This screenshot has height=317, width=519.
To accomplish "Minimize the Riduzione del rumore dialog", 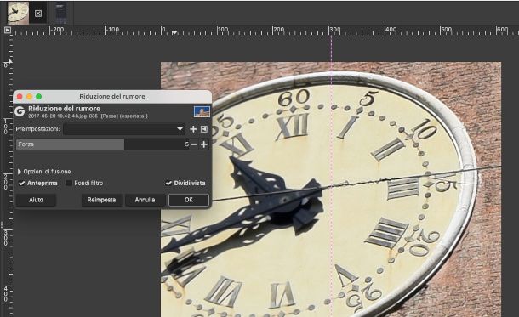I will tap(29, 97).
